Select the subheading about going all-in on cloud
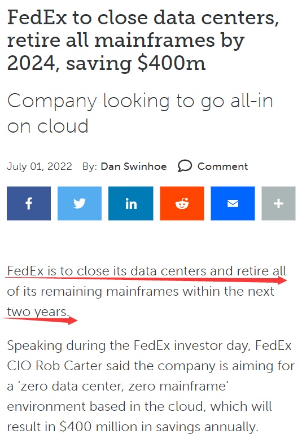 [x=140, y=113]
